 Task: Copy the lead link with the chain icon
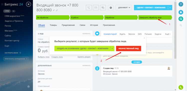tap(57, 10)
